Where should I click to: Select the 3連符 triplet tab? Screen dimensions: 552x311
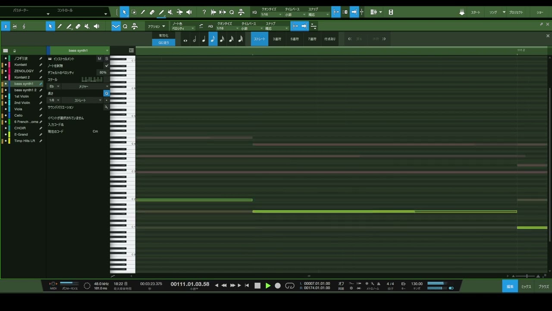(x=277, y=39)
